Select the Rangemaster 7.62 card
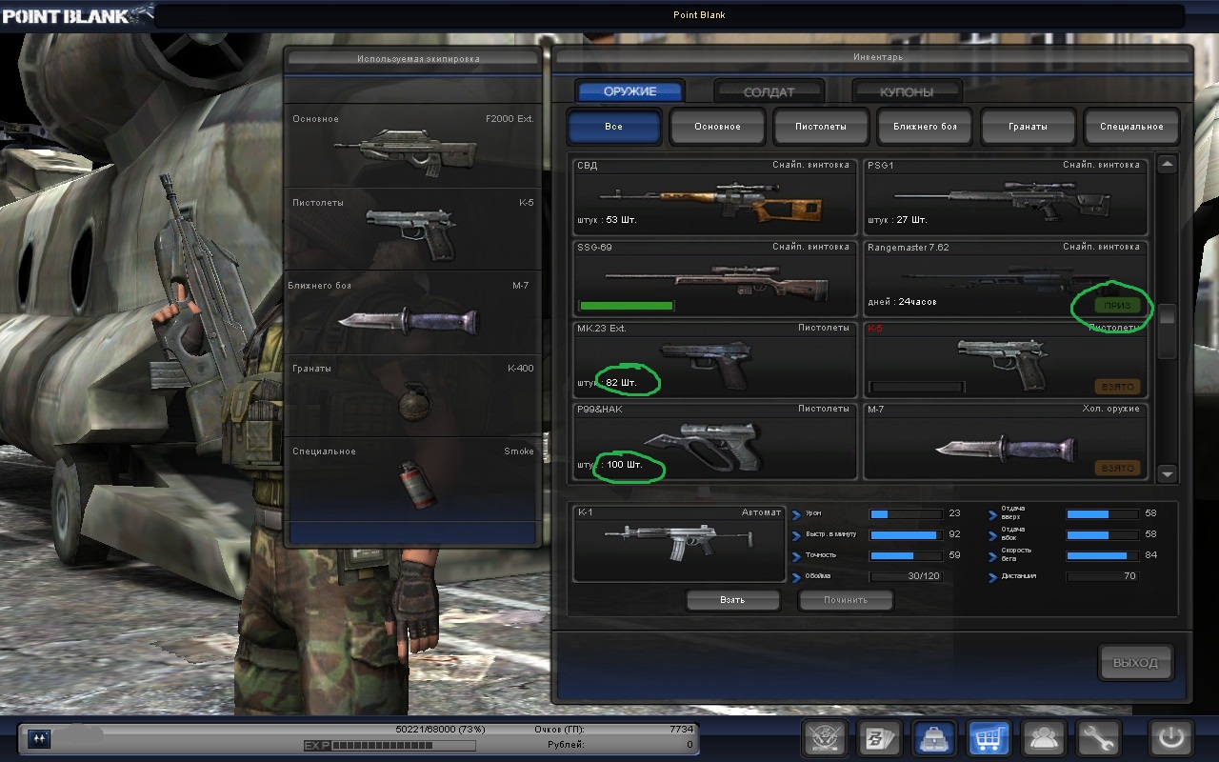 point(1006,278)
